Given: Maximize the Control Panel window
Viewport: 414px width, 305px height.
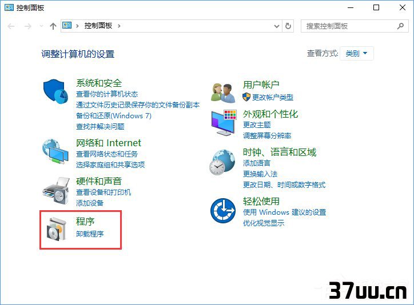Looking at the screenshot, I should click(376, 7).
